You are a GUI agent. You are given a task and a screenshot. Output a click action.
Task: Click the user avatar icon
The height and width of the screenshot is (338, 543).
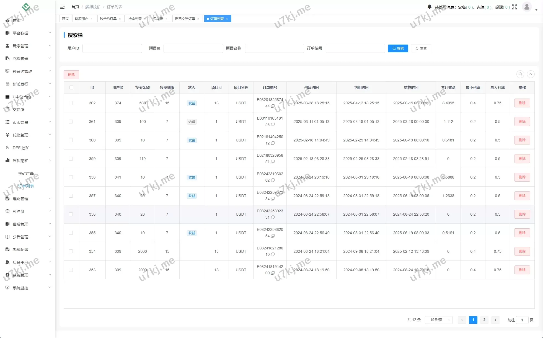pos(527,7)
